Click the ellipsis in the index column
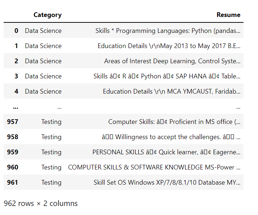The image size is (258, 215). tap(16, 108)
